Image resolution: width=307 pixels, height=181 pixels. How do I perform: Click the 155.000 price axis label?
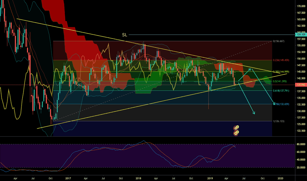point(301,45)
